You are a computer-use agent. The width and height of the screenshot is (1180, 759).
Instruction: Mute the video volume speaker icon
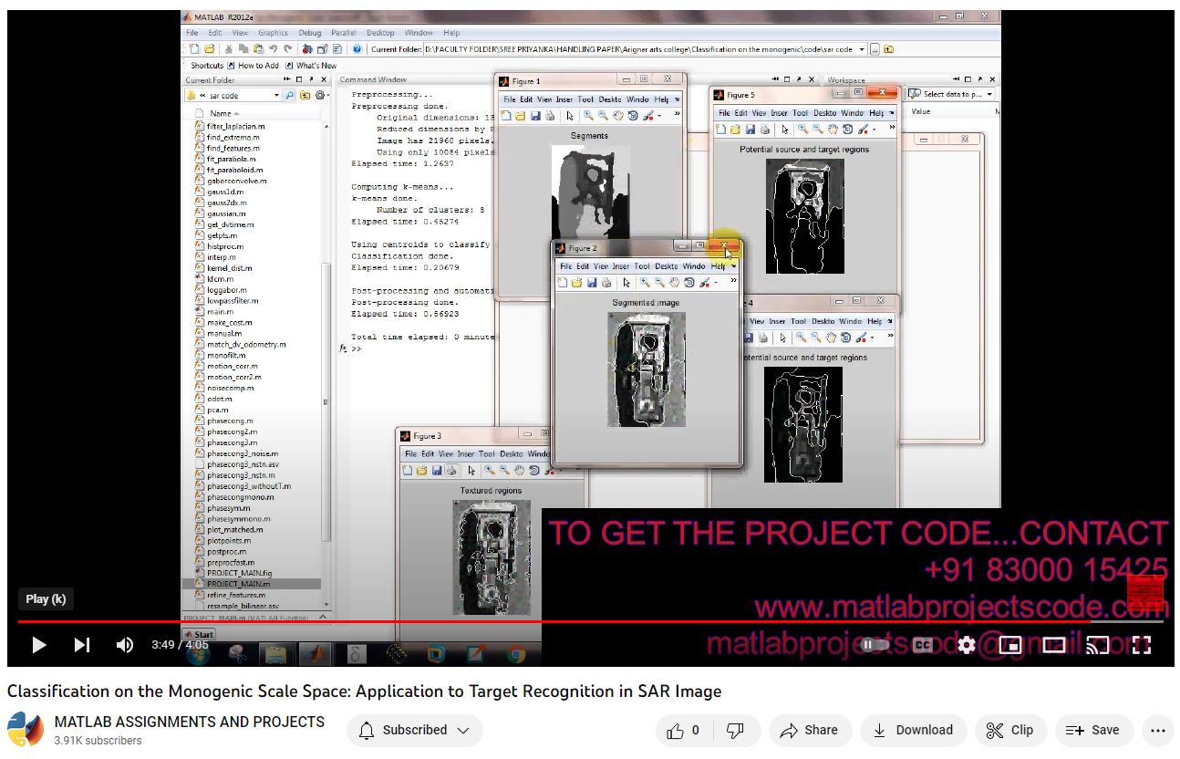pos(125,645)
